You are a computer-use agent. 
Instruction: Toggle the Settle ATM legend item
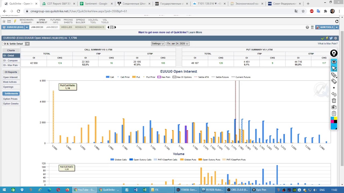[x=201, y=77]
